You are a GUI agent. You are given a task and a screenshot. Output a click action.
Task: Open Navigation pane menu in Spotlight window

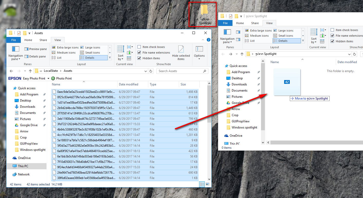tap(227, 36)
